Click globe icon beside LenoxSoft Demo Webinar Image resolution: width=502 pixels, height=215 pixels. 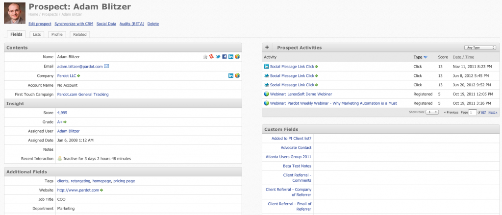266,94
